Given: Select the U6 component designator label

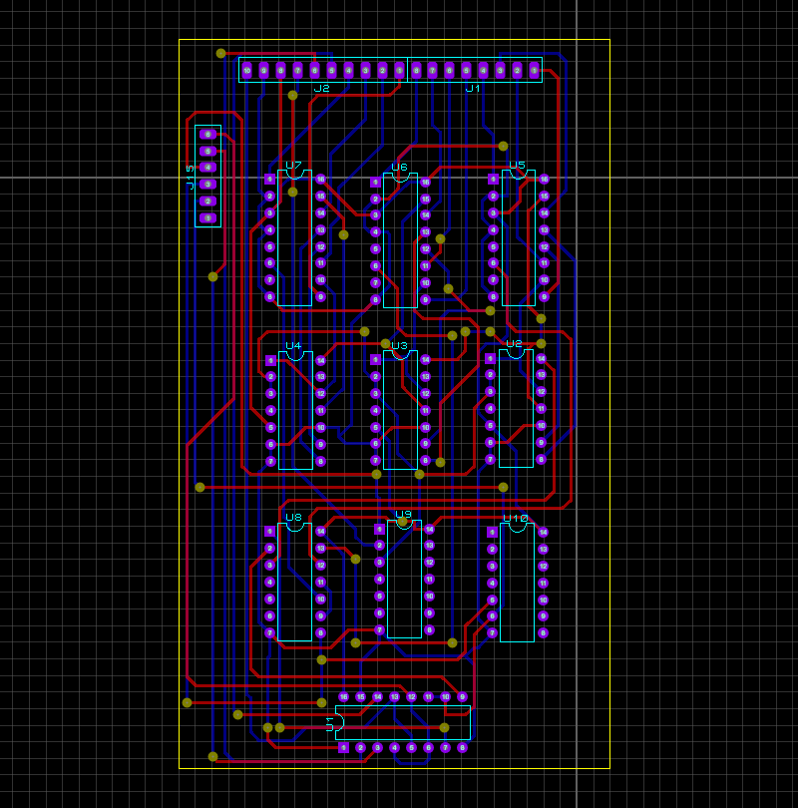Looking at the screenshot, I should [399, 167].
